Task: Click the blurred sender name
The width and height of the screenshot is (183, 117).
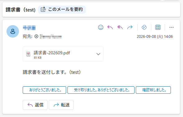Action: pos(29,28)
